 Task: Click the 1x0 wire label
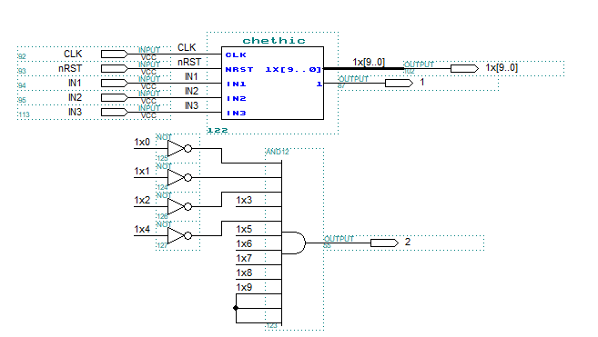tap(142, 142)
